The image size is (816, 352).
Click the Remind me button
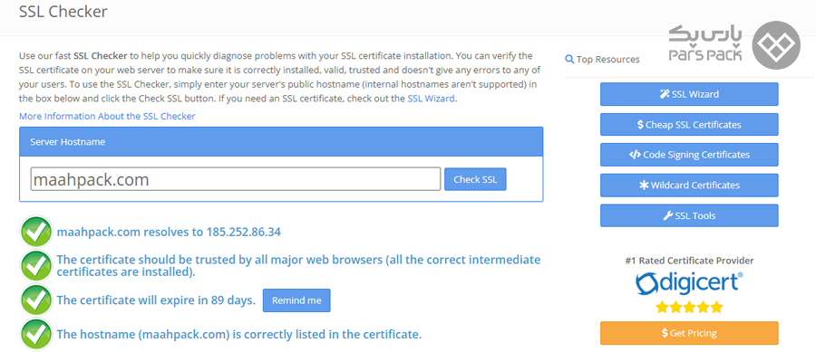(296, 300)
